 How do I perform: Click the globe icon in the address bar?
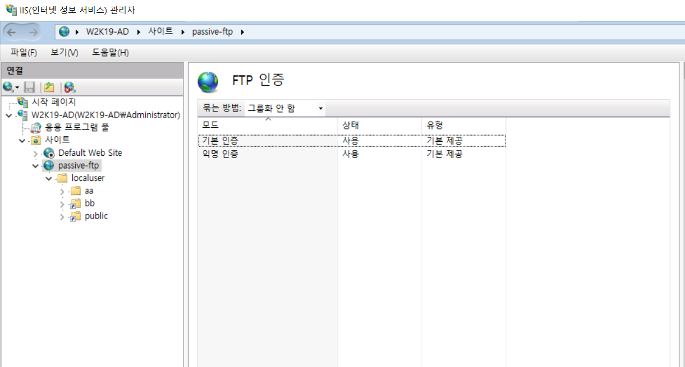coord(65,32)
